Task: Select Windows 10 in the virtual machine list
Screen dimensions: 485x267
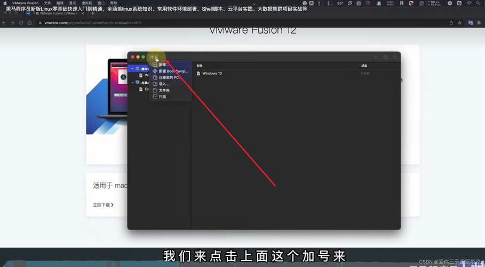Action: pyautogui.click(x=212, y=73)
